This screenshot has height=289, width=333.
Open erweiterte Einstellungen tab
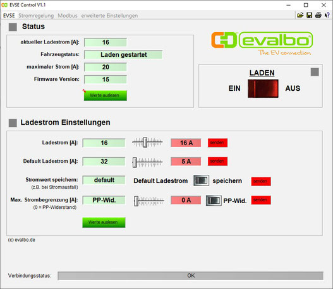pyautogui.click(x=109, y=16)
